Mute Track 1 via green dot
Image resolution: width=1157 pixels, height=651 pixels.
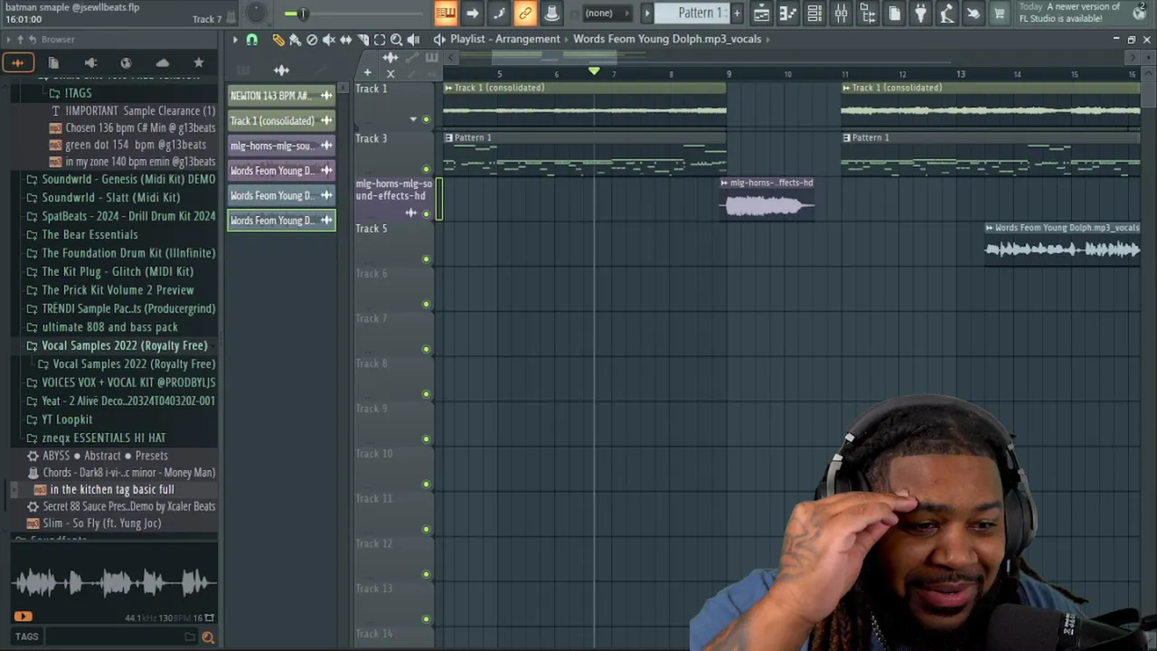tap(427, 119)
